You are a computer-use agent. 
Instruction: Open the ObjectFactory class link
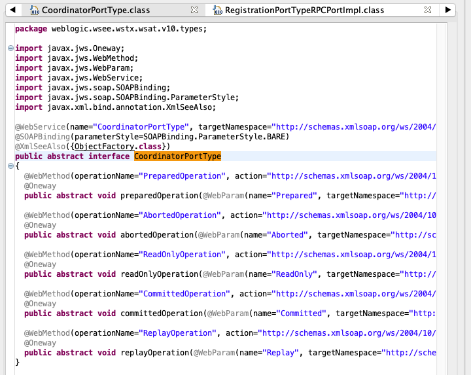click(x=104, y=147)
